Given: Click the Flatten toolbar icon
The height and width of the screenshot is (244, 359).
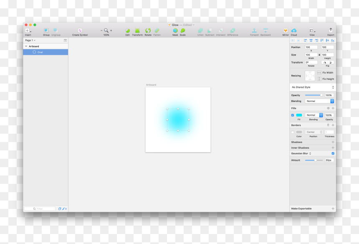Looking at the screenshot, I should (157, 30).
